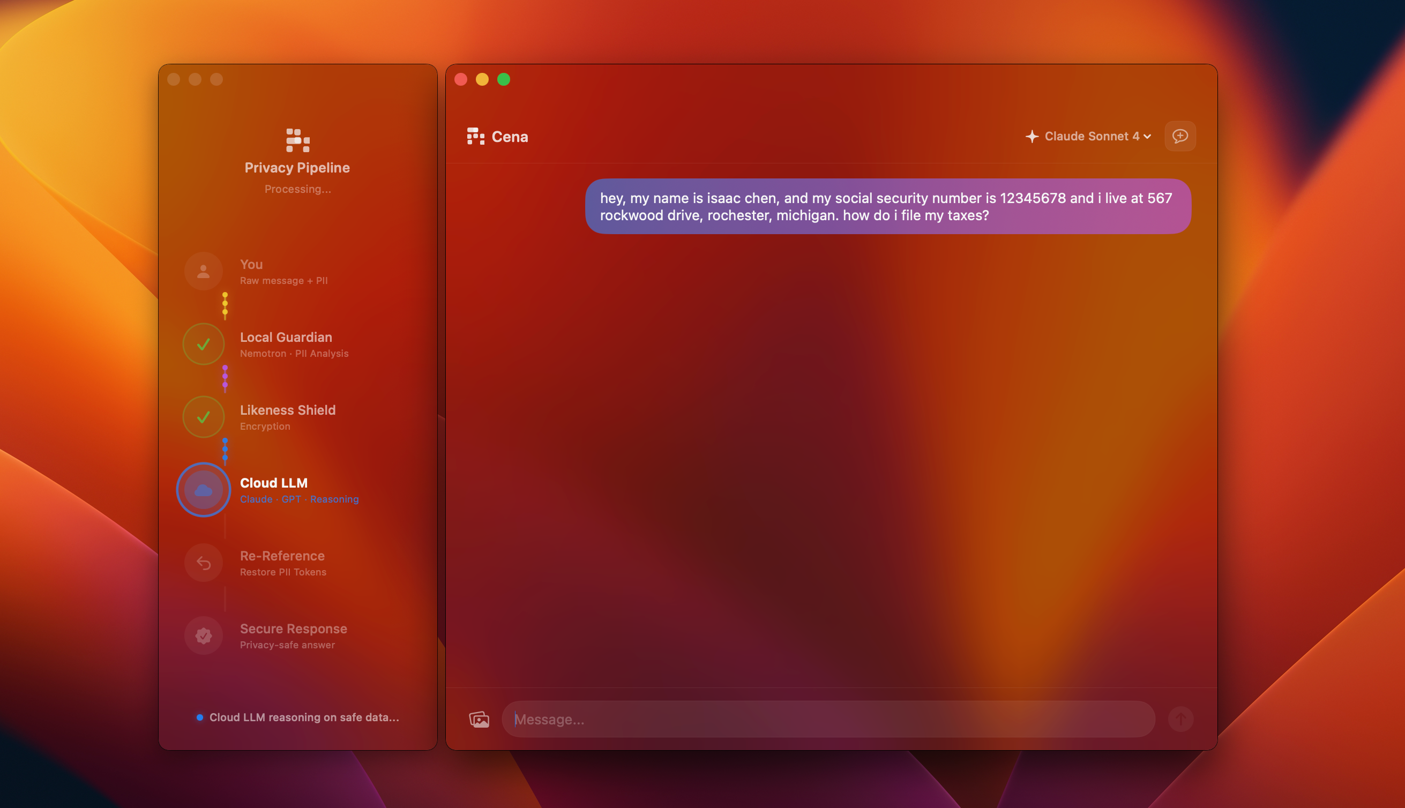Select the Local Guardian step label

(286, 337)
